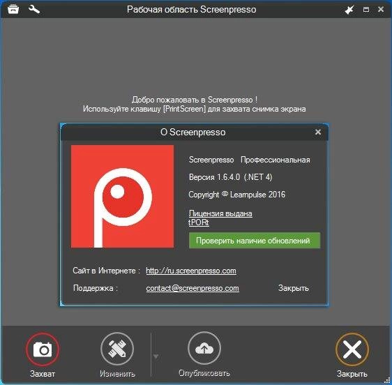
Task: Open the folder icon in the title bar
Action: click(x=13, y=10)
